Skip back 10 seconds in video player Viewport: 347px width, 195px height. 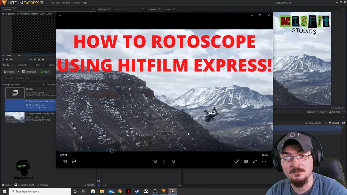[x=155, y=161]
